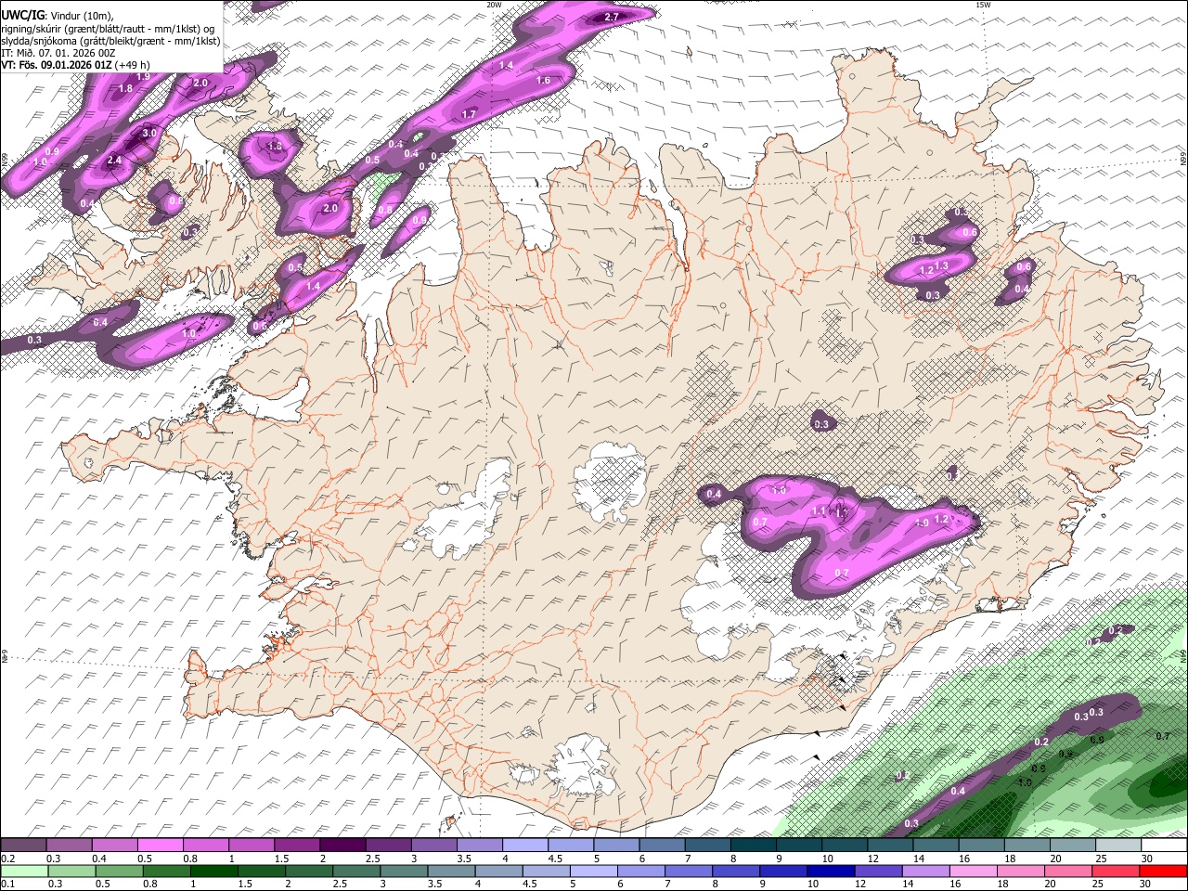Select the first grey-purple 0.2 snow legend swatch
The image size is (1188, 891).
tap(23, 846)
